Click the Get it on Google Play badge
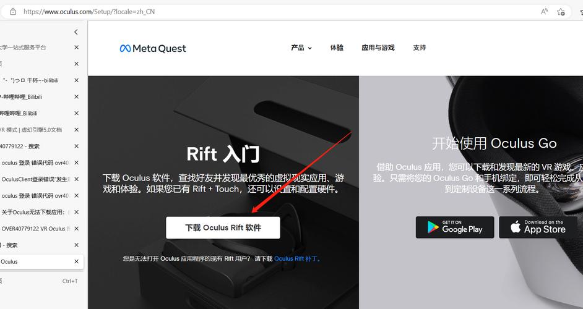Image resolution: width=583 pixels, height=309 pixels. click(x=455, y=227)
